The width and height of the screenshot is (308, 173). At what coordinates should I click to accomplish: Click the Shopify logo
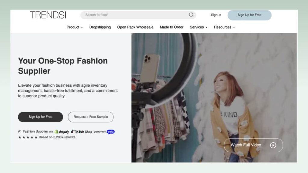[x=62, y=131]
